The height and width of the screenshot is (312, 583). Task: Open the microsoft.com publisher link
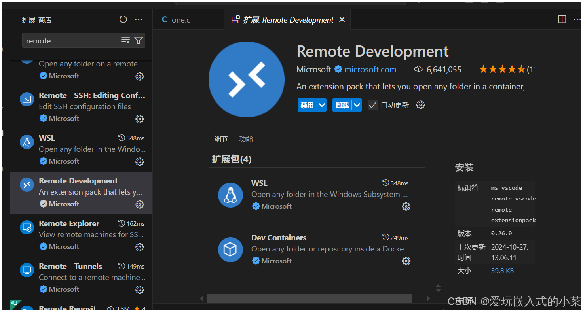click(x=370, y=70)
